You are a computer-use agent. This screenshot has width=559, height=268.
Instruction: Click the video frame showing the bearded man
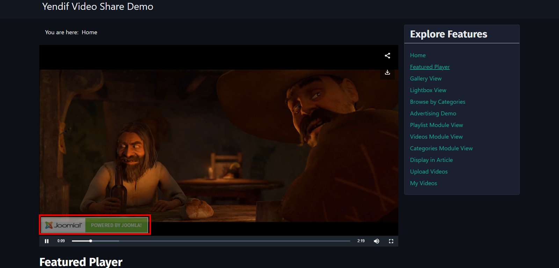[x=219, y=146]
